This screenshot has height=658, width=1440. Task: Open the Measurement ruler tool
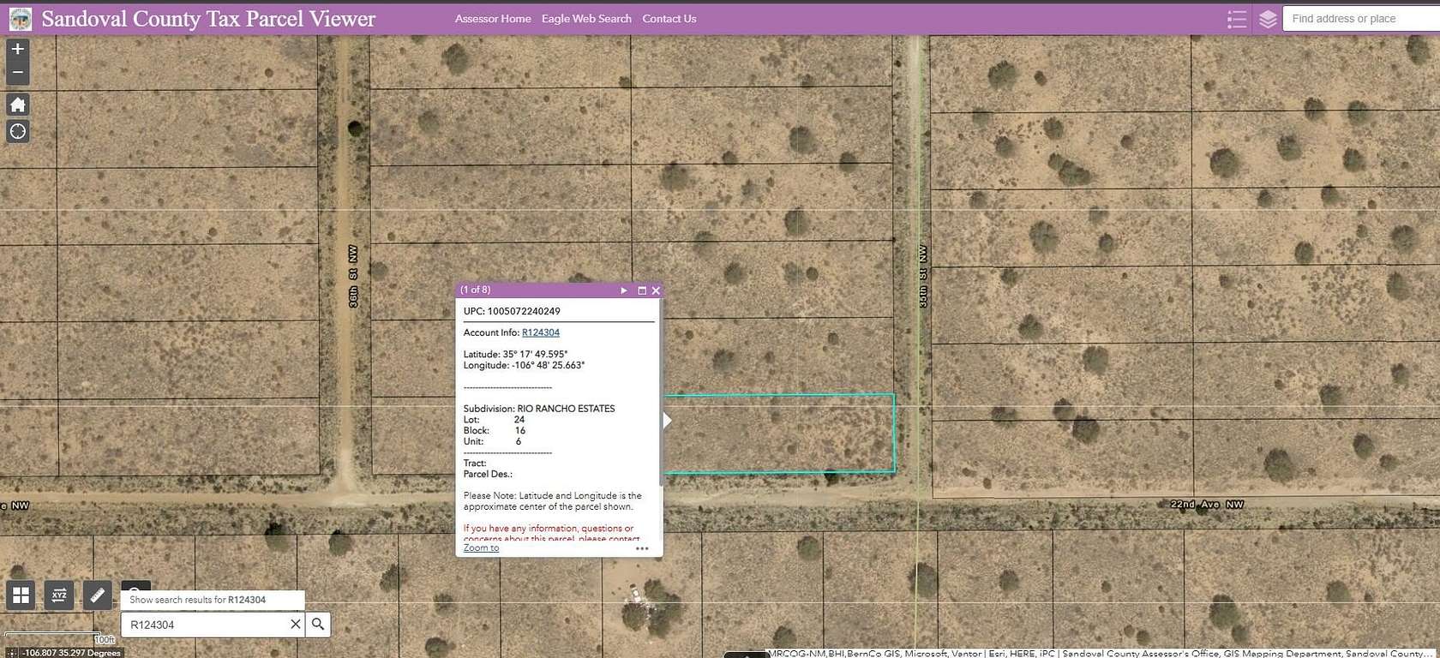pos(97,595)
